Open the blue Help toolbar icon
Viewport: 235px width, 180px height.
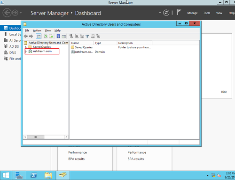(x=58, y=36)
